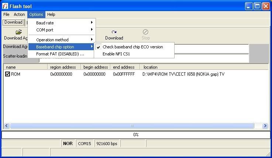Click the 0% progress bar

pyautogui.click(x=136, y=135)
